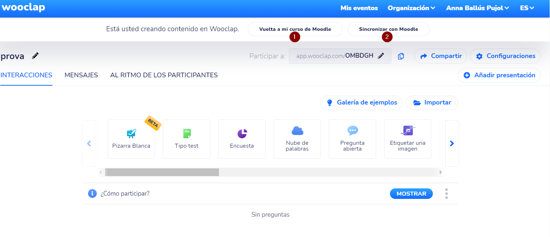This screenshot has height=237, width=550.
Task: Click Sincronizar con Moodle button
Action: click(x=388, y=29)
